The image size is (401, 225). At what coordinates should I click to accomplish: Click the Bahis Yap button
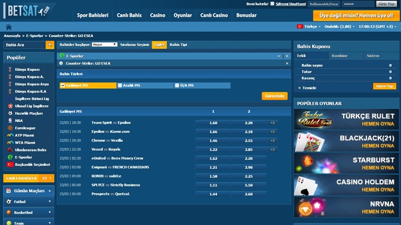coord(384,86)
